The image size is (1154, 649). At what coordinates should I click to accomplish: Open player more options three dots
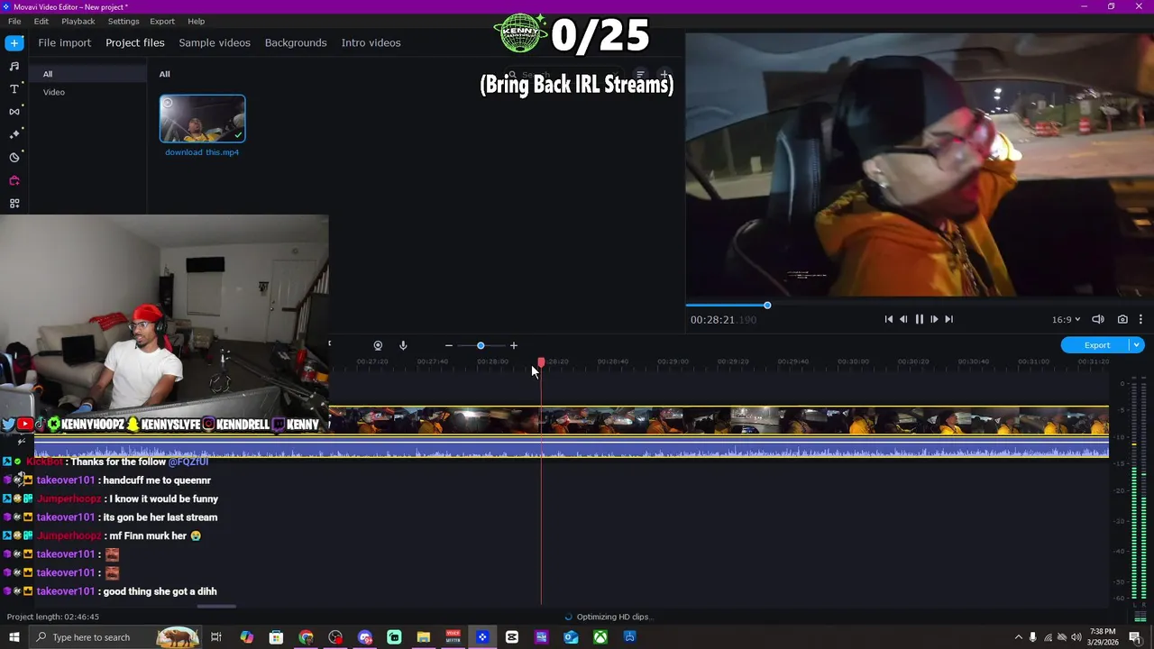point(1140,319)
